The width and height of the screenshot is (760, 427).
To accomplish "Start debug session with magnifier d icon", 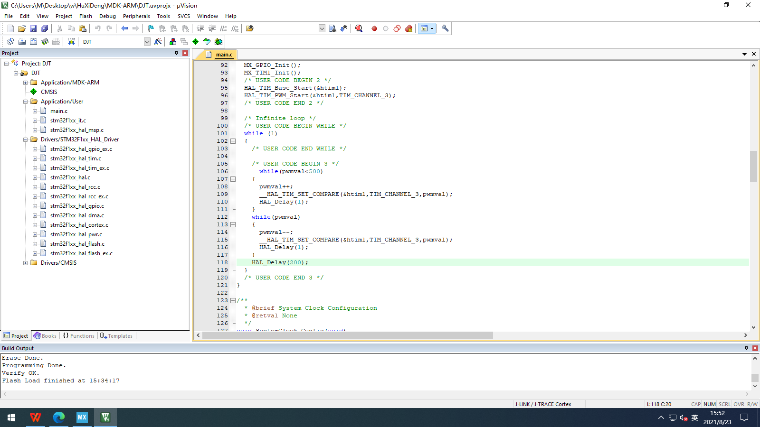I will point(359,28).
